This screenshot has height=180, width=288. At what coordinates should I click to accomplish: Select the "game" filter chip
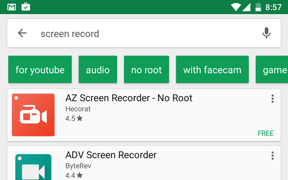coord(272,69)
